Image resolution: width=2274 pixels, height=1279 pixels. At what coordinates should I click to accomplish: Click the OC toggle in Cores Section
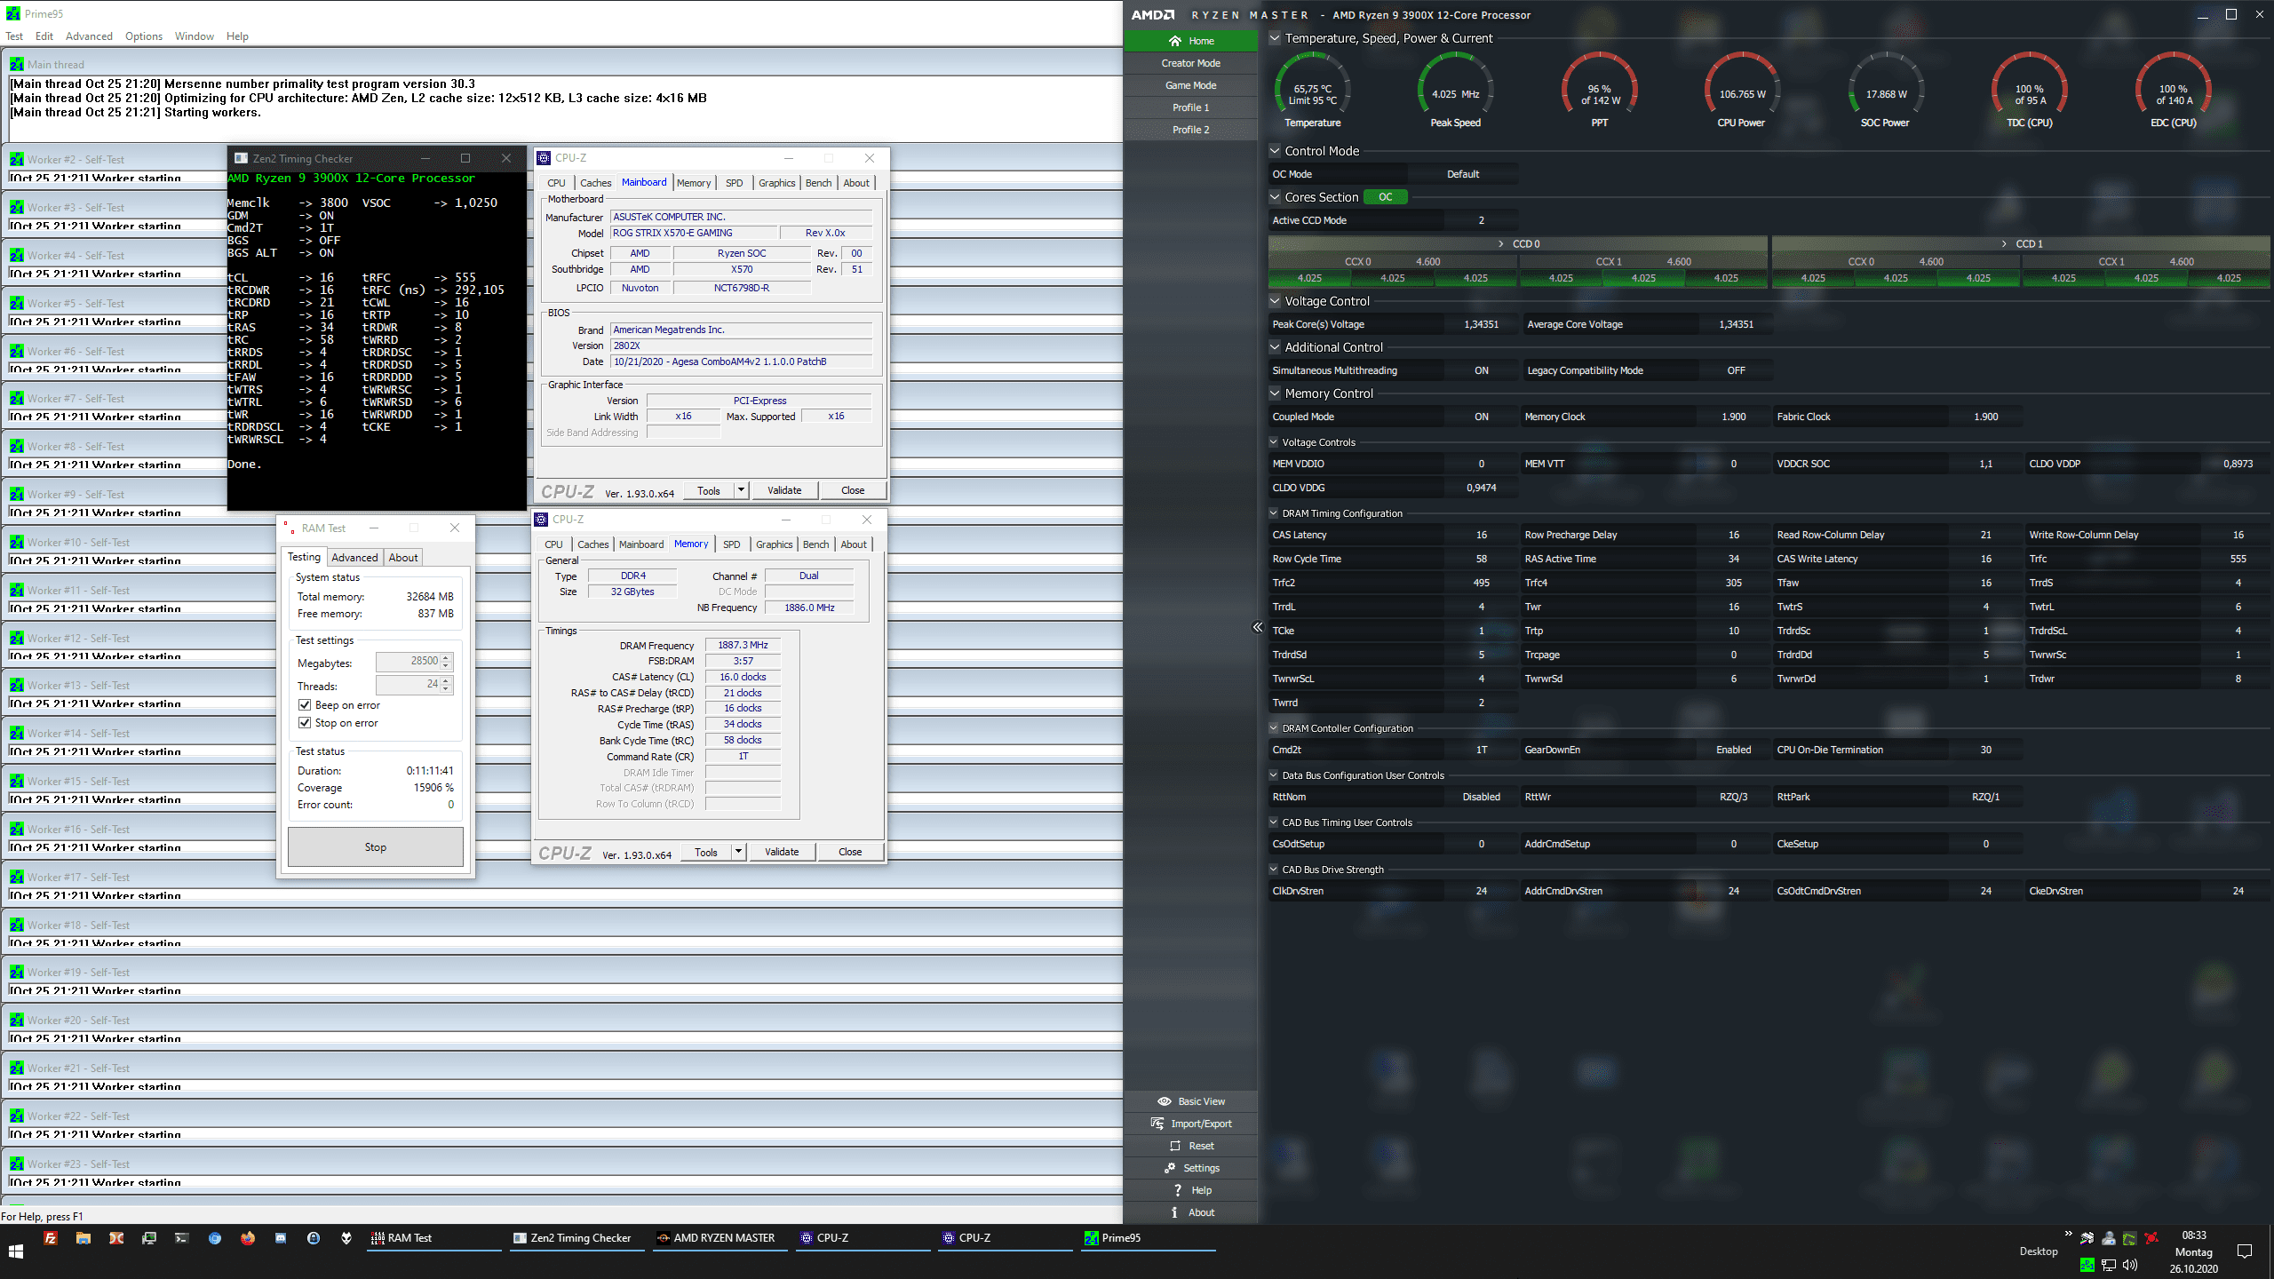pos(1385,197)
